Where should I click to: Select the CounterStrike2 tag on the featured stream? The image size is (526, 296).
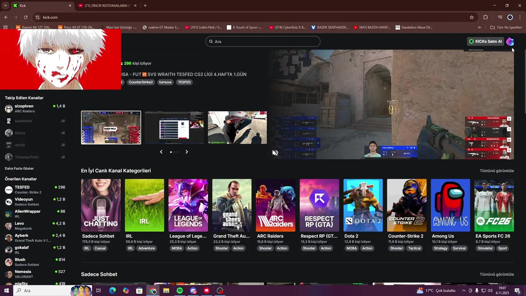pyautogui.click(x=141, y=82)
